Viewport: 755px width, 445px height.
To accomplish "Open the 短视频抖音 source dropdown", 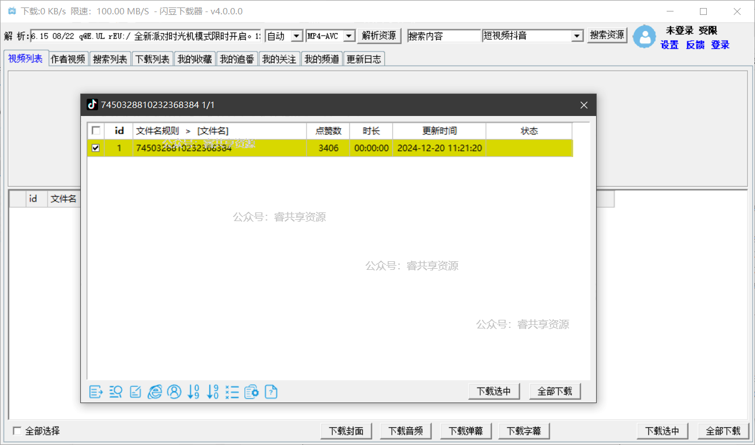I will pos(577,36).
